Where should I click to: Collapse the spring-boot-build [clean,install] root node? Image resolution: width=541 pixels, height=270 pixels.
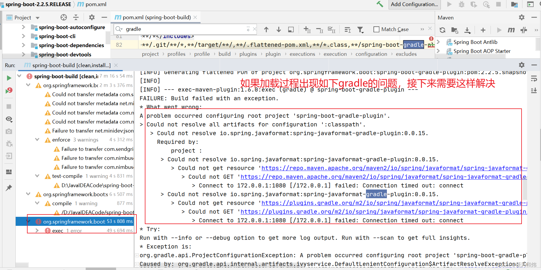(x=19, y=76)
